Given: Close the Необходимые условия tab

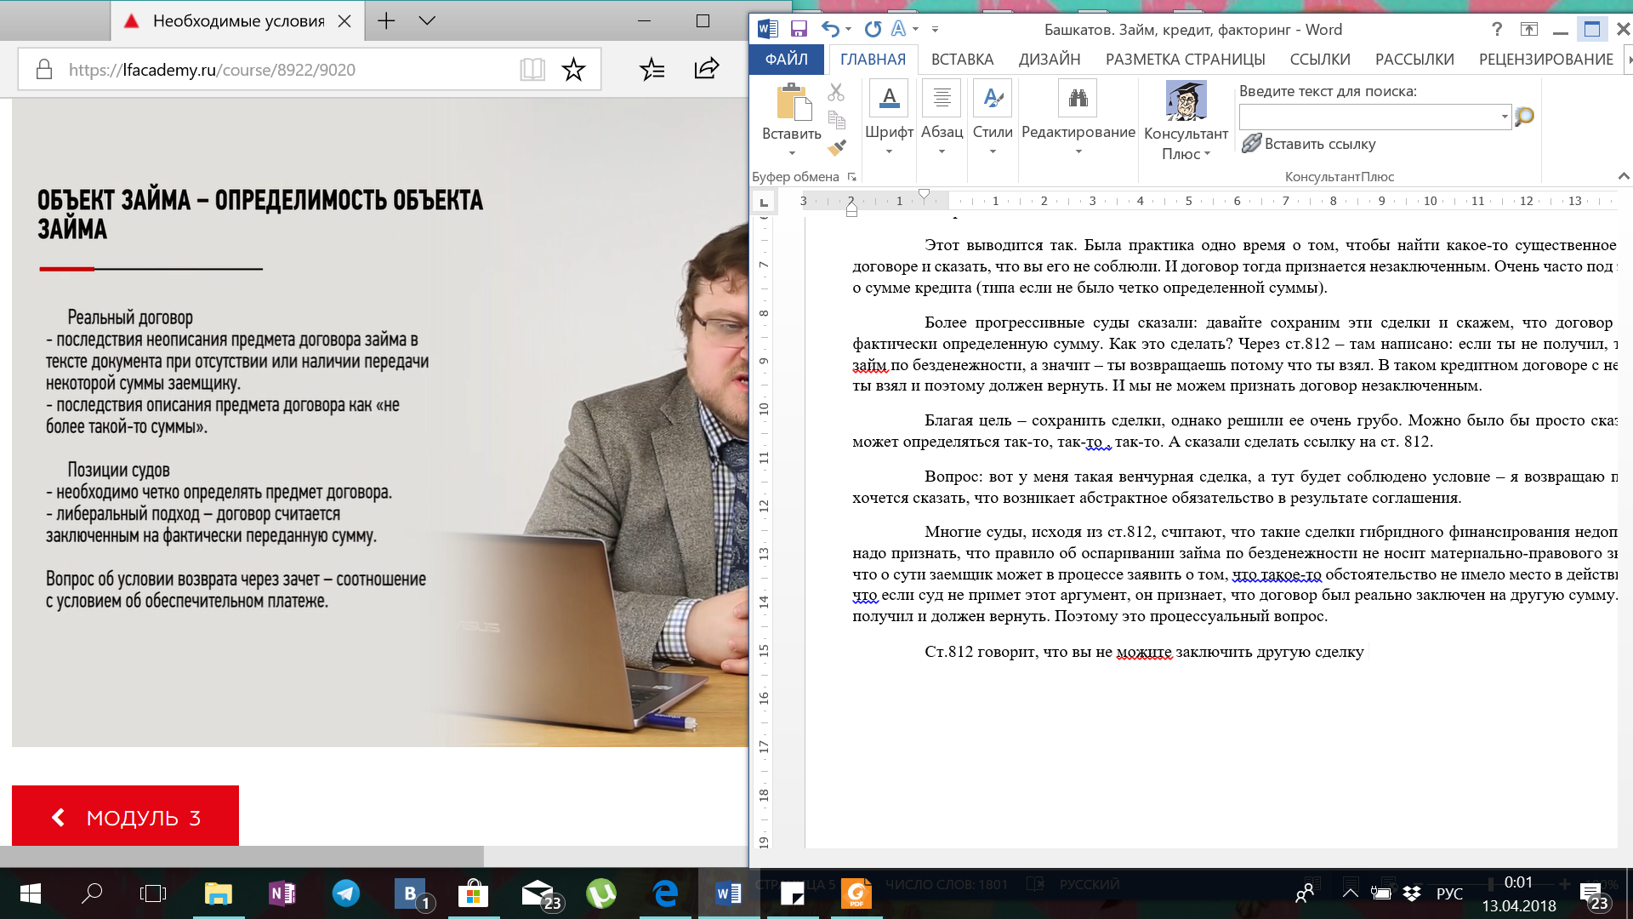Looking at the screenshot, I should 344,21.
